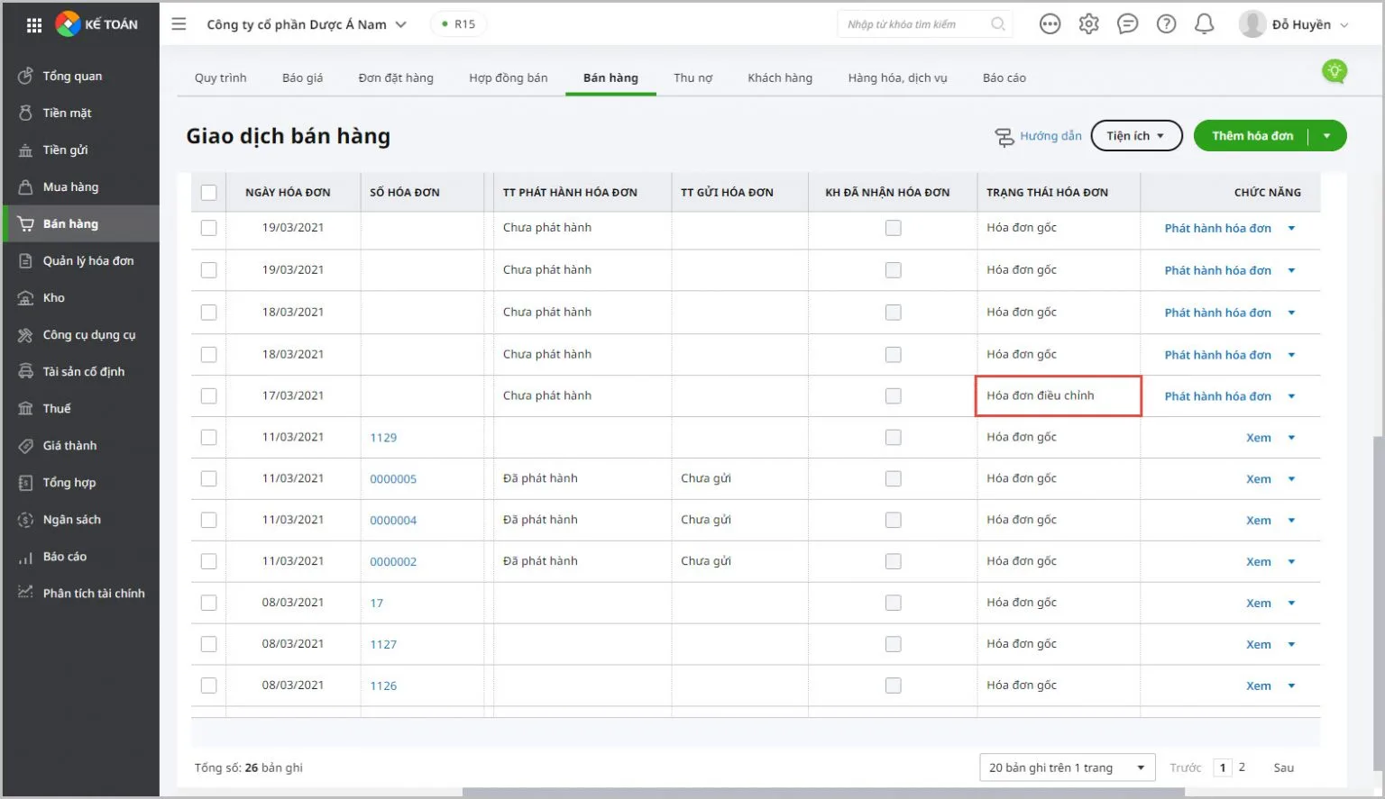The width and height of the screenshot is (1385, 799).
Task: Expand the arrow beside Thêm hóa đơn
Action: [x=1326, y=136]
